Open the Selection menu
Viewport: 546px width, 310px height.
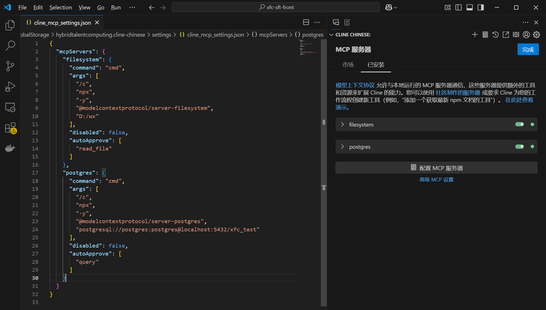pos(61,7)
